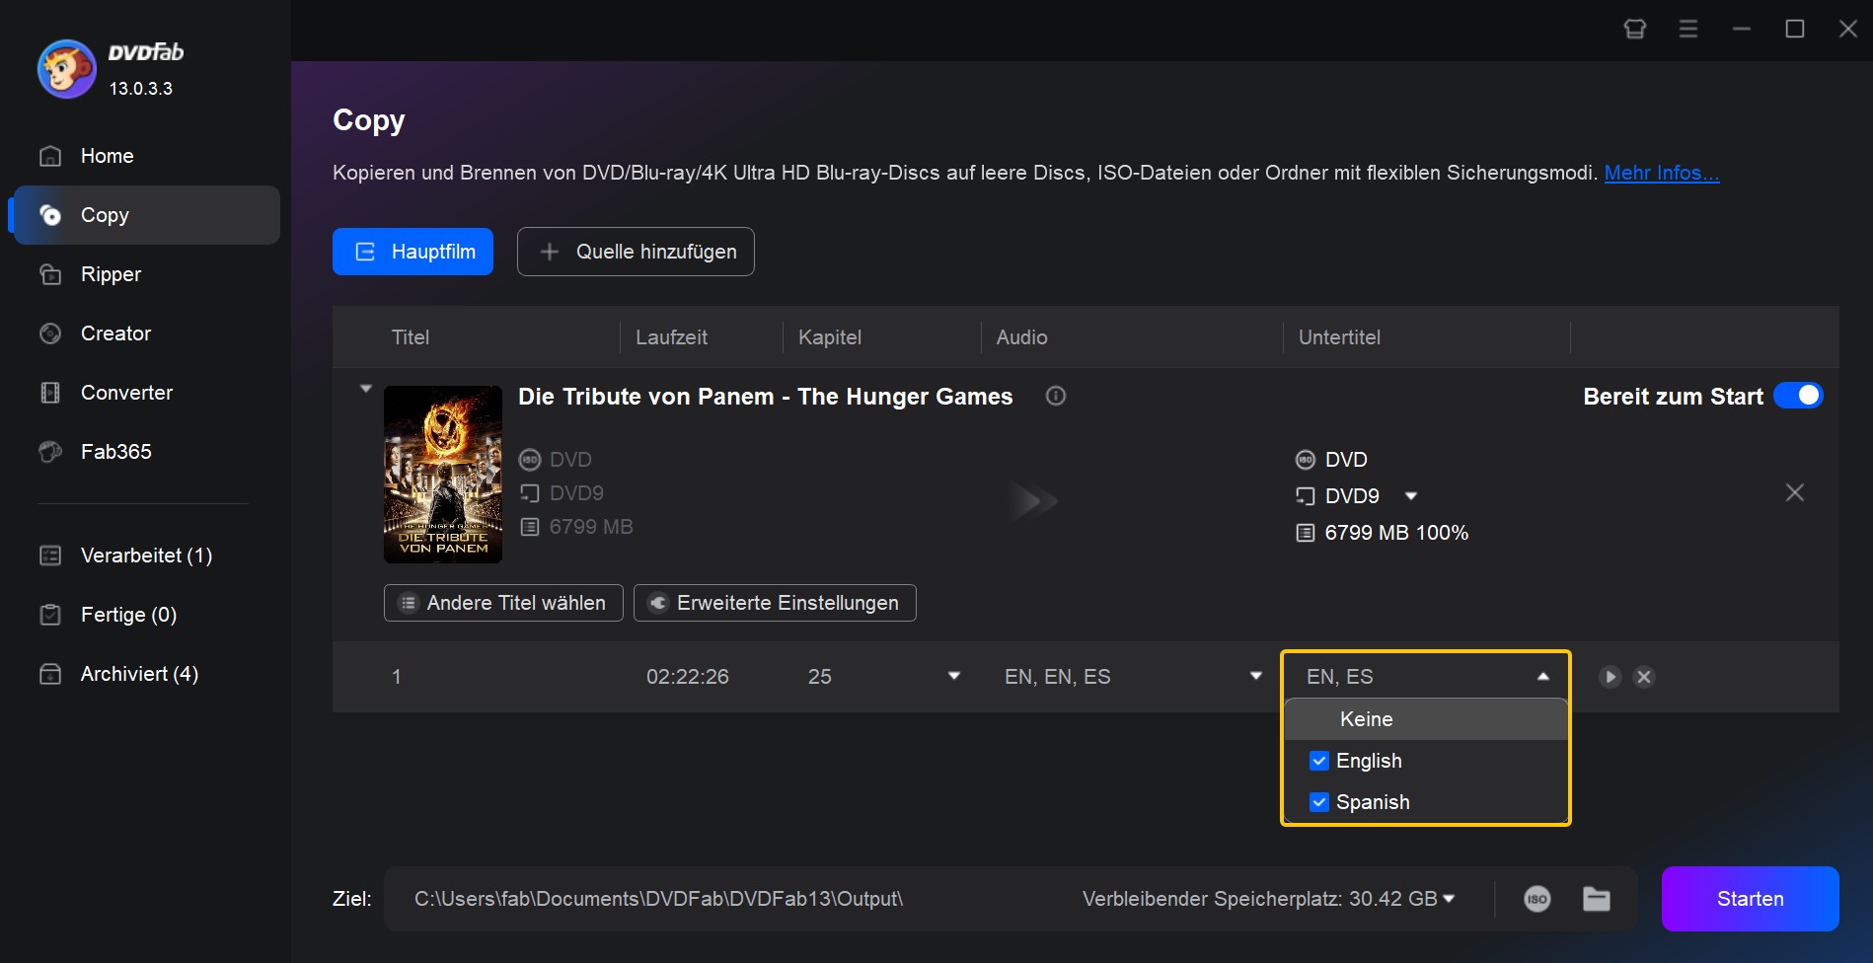Select Keine in subtitle list
The height and width of the screenshot is (963, 1873).
(1425, 719)
